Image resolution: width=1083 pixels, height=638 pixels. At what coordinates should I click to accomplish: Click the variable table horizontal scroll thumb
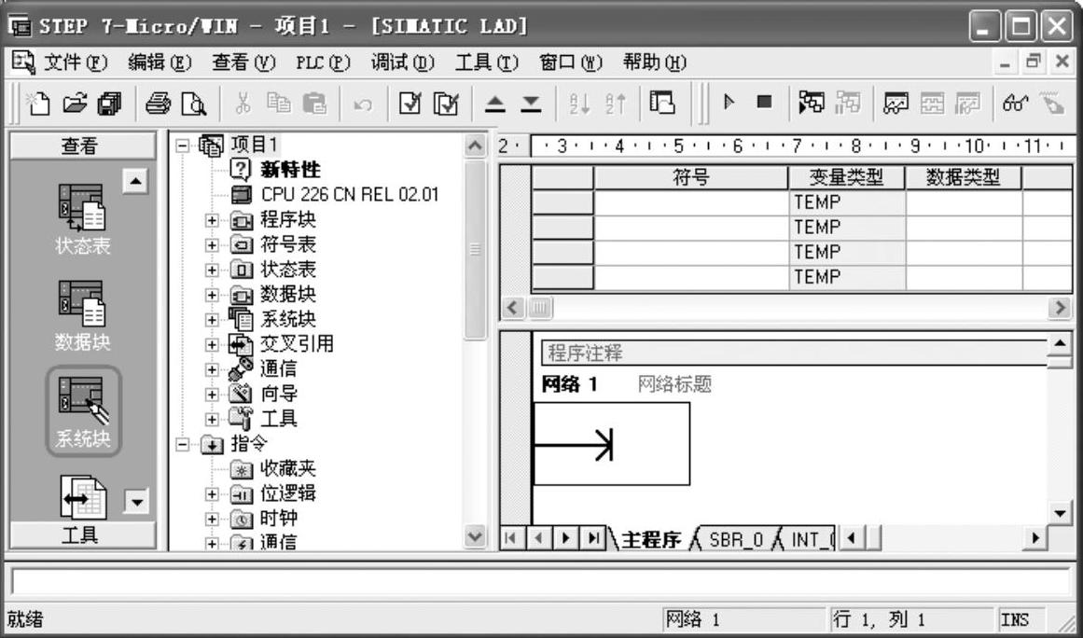[x=540, y=307]
